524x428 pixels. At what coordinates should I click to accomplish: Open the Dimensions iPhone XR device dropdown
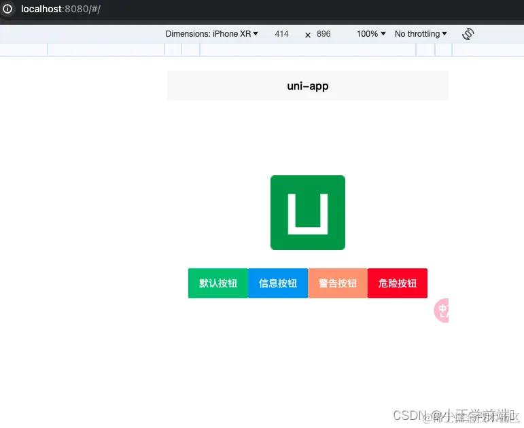[x=212, y=34]
